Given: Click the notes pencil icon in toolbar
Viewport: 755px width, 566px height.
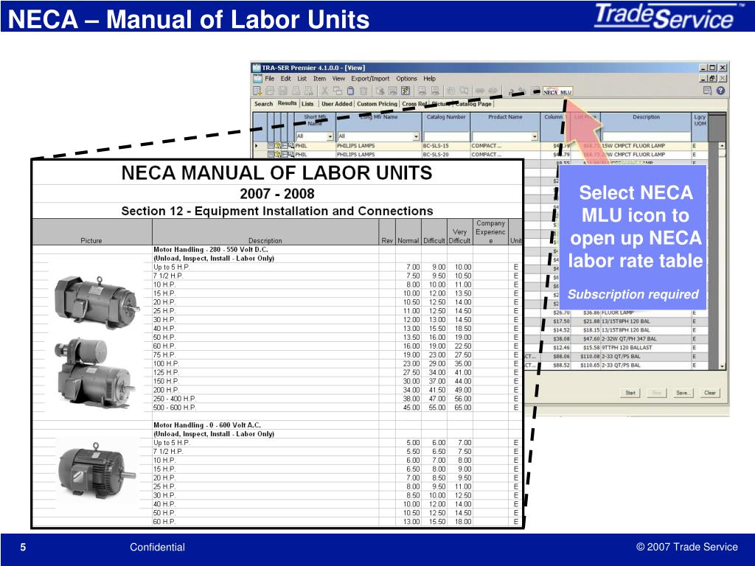Looking at the screenshot, I should coord(406,91).
